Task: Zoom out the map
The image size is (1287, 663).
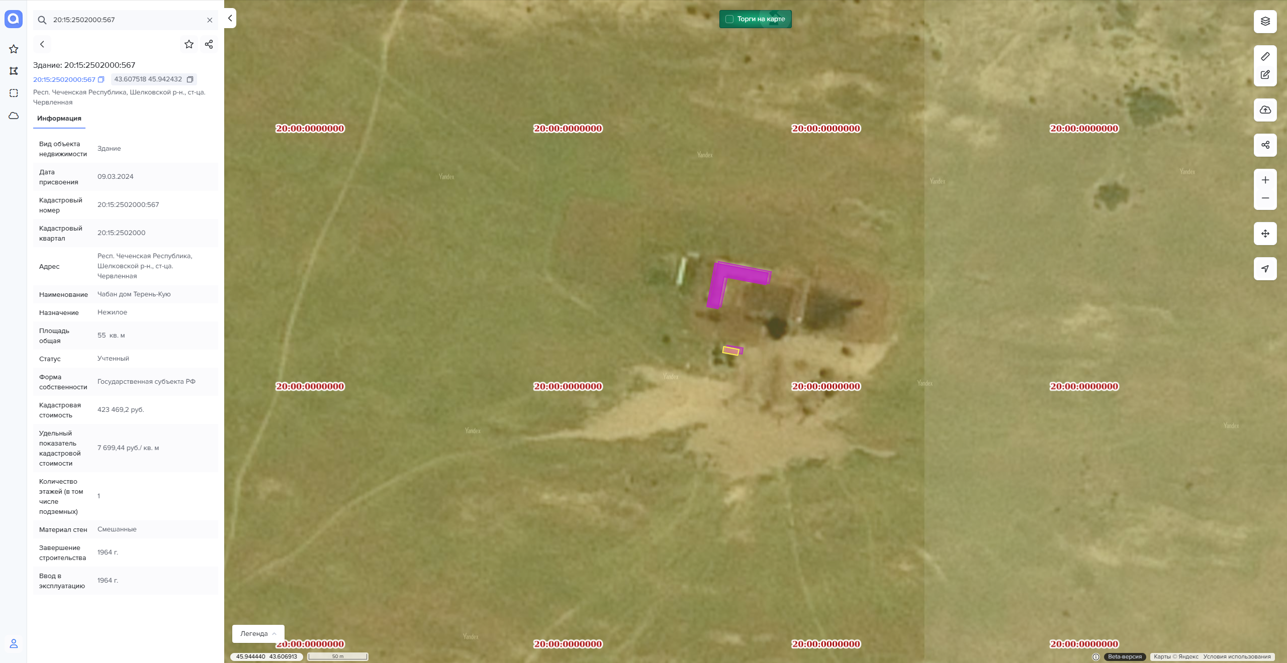Action: pyautogui.click(x=1265, y=198)
